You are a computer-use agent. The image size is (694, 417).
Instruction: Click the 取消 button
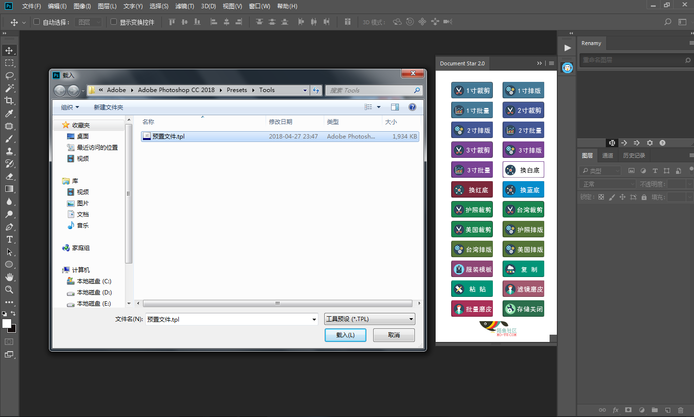(x=394, y=335)
